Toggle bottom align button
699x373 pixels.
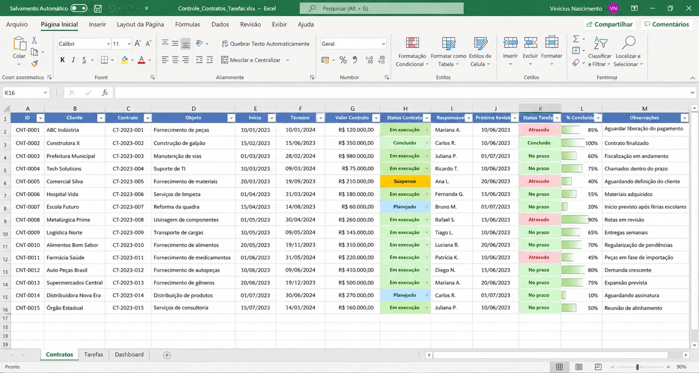point(185,44)
